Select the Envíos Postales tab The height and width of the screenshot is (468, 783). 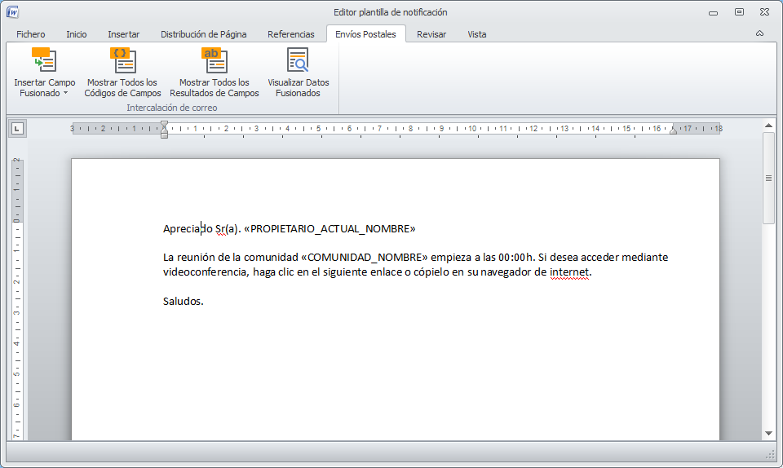(x=365, y=34)
